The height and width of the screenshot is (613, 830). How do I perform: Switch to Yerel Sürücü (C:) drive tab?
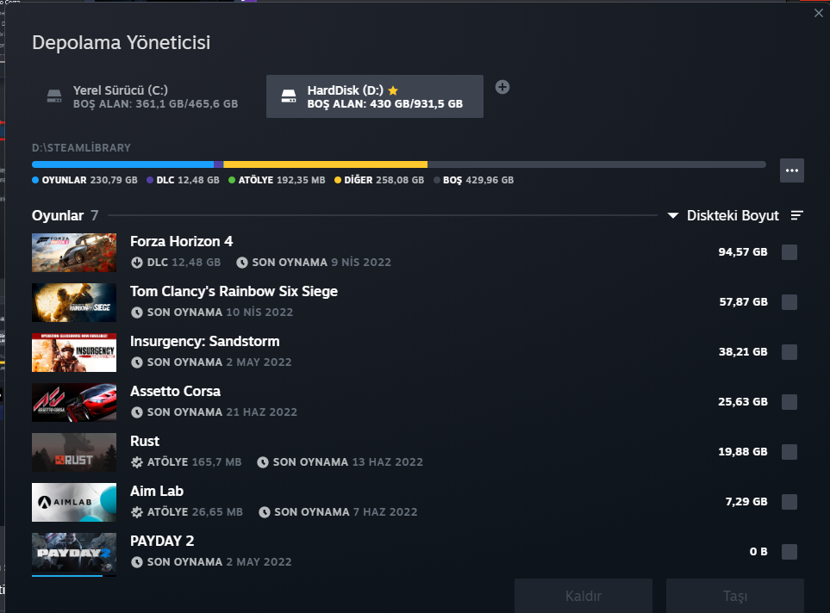pos(143,96)
